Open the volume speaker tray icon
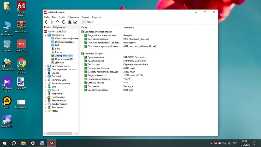 224,143
